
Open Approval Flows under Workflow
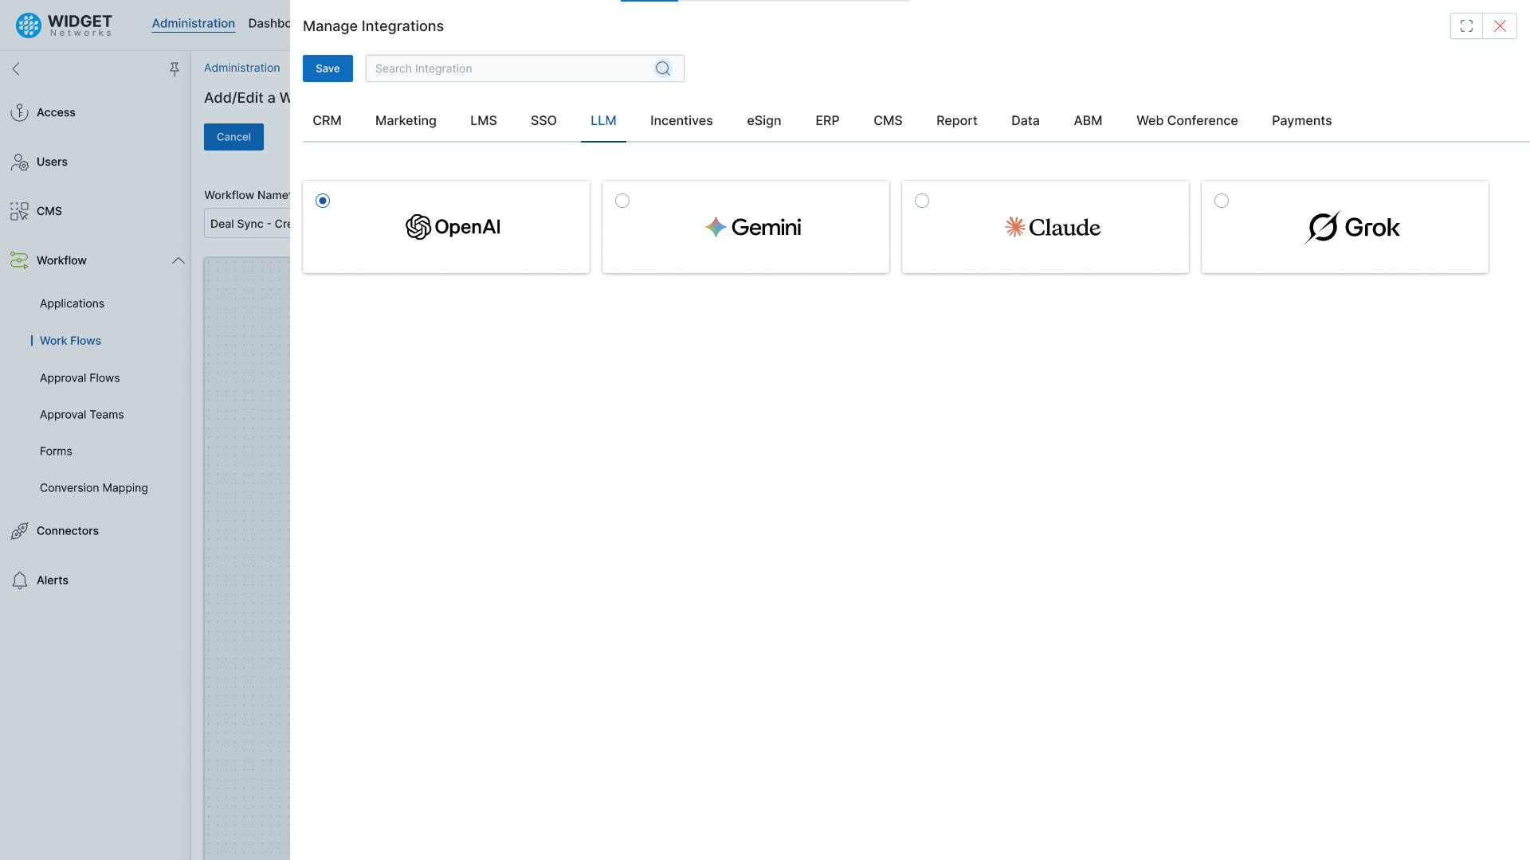click(80, 378)
